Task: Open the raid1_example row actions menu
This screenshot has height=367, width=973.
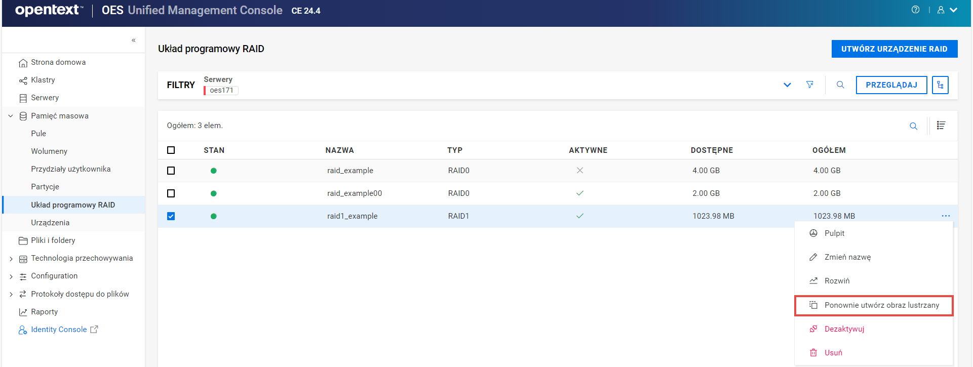Action: pyautogui.click(x=946, y=216)
